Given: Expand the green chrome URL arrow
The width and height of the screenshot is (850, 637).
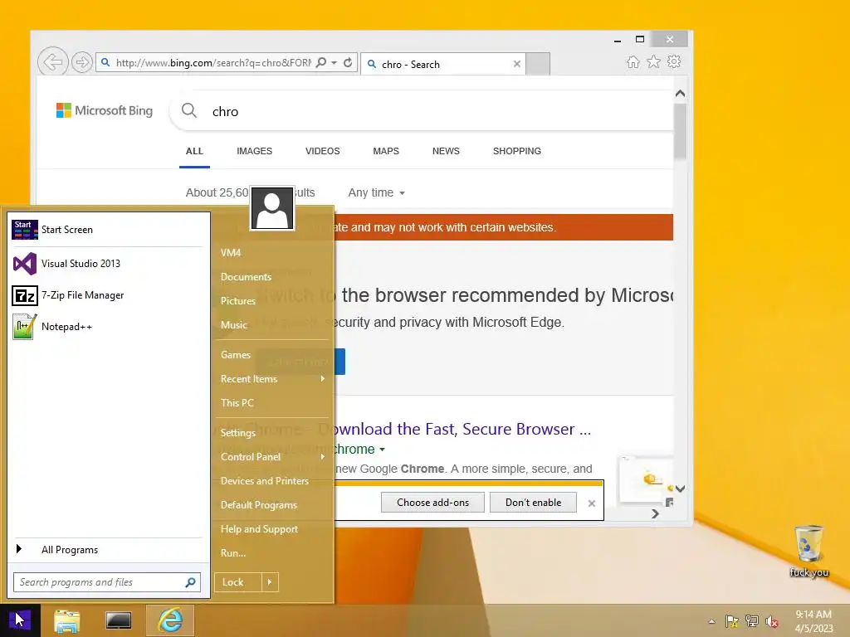Looking at the screenshot, I should tap(382, 450).
